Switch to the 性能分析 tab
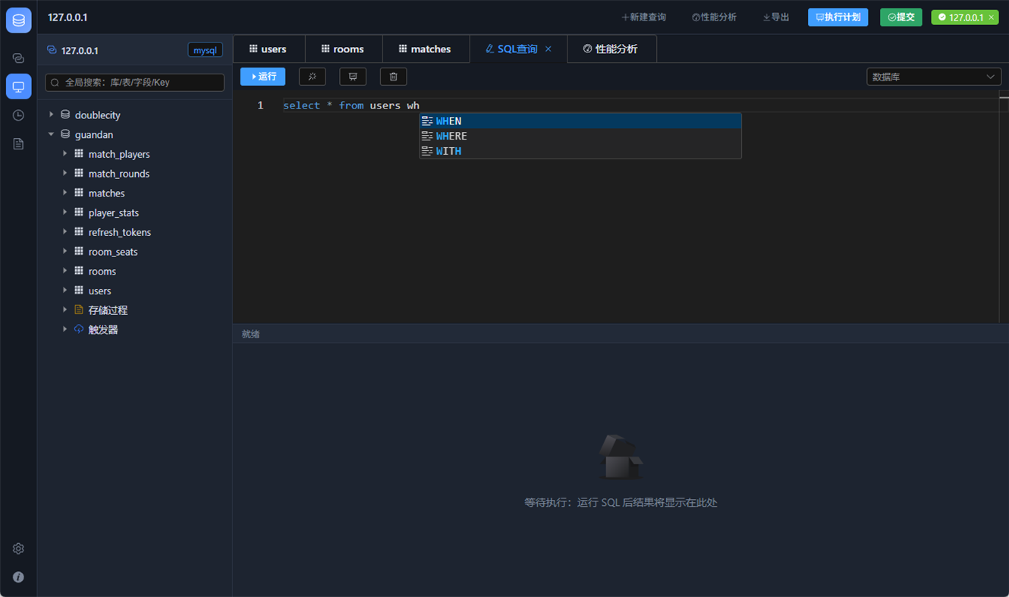1009x597 pixels. tap(611, 49)
